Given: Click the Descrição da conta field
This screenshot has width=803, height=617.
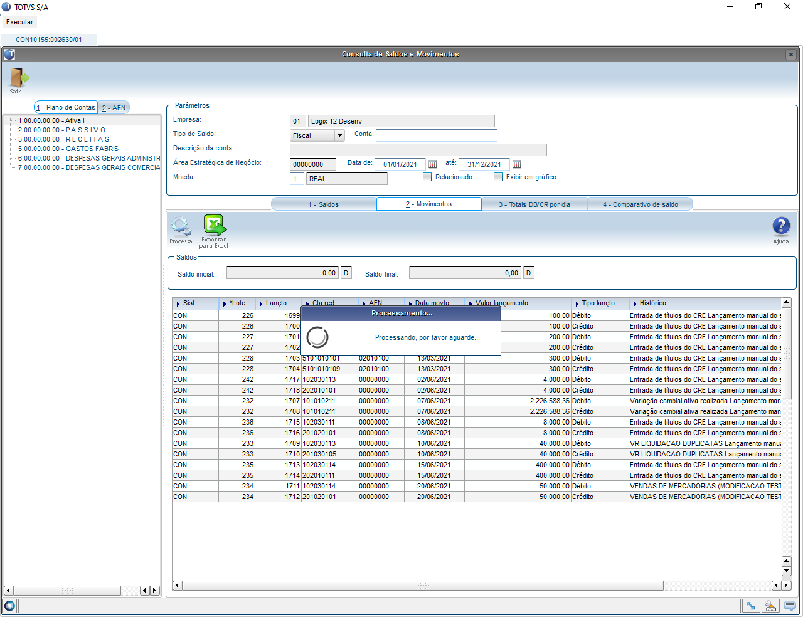Looking at the screenshot, I should [x=418, y=150].
